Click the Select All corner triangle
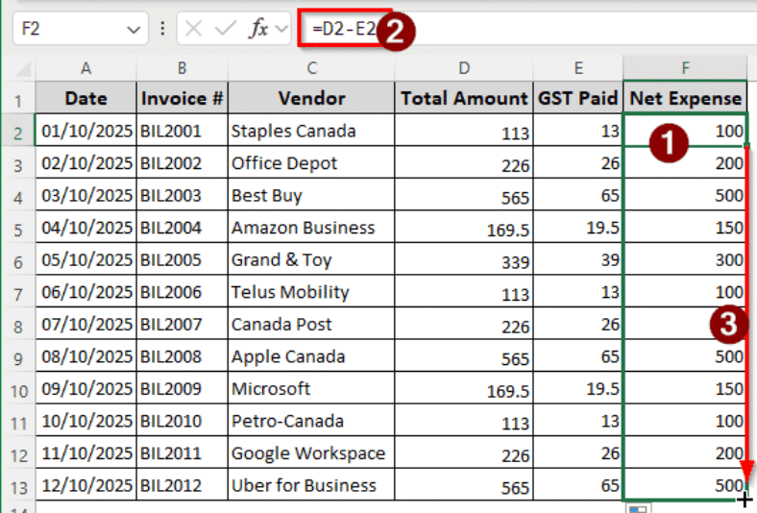The height and width of the screenshot is (513, 757). 24,69
